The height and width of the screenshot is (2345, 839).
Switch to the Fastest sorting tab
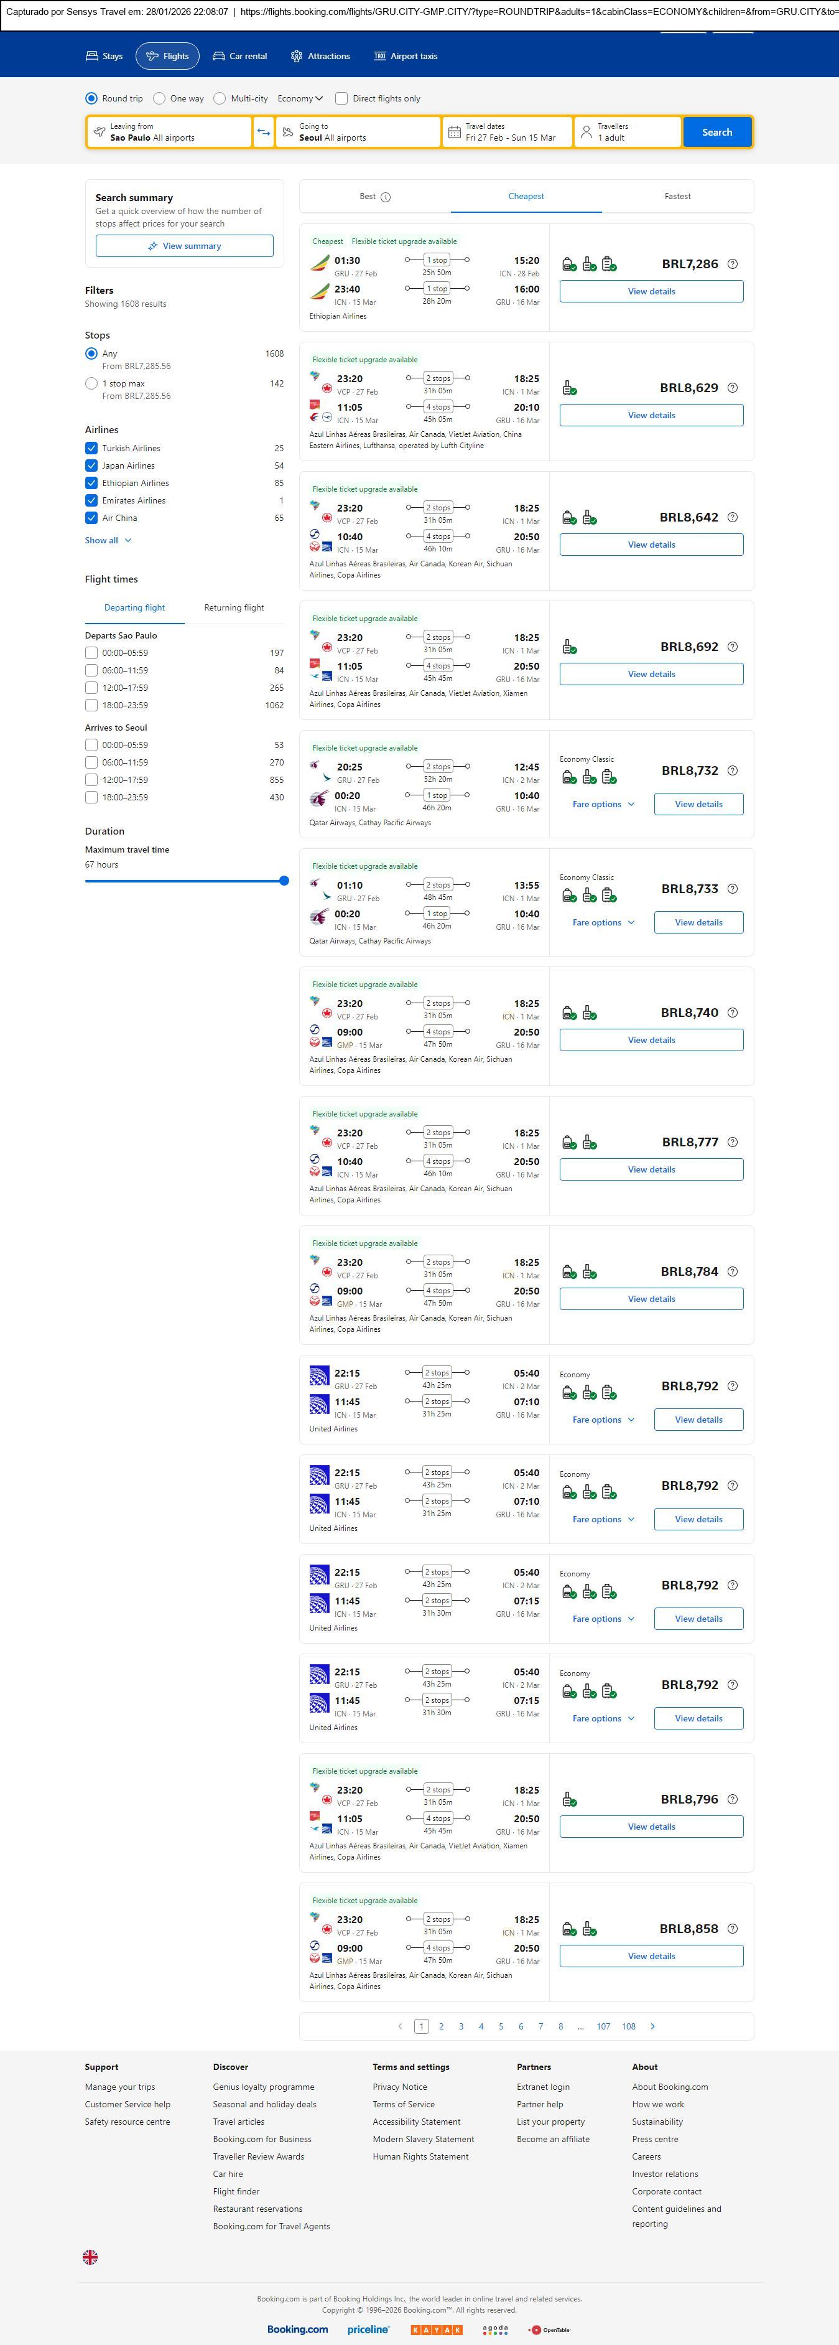(x=677, y=197)
